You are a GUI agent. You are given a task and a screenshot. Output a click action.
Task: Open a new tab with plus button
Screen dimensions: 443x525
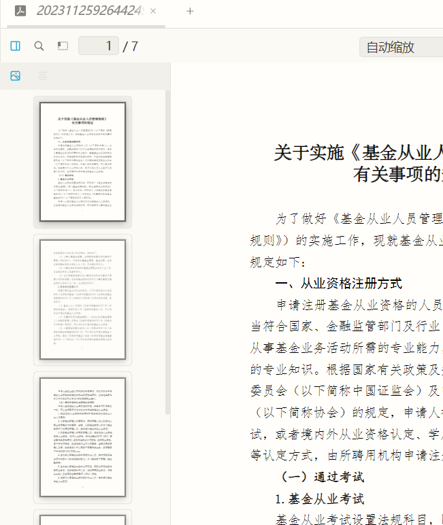[190, 11]
